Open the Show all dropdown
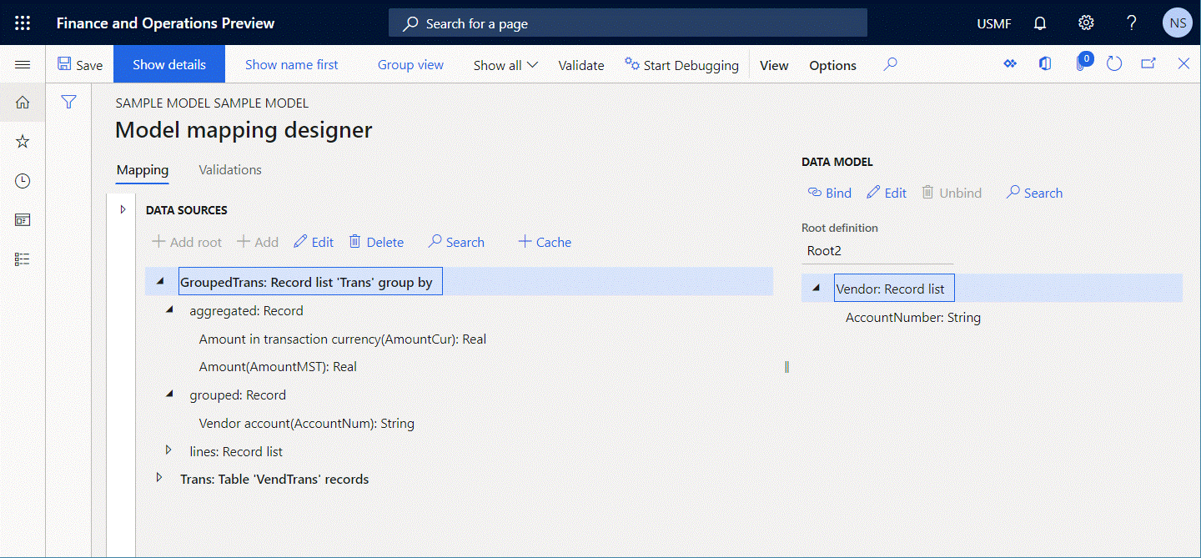 point(505,65)
